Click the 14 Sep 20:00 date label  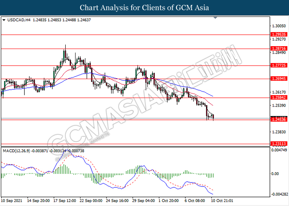(38, 201)
